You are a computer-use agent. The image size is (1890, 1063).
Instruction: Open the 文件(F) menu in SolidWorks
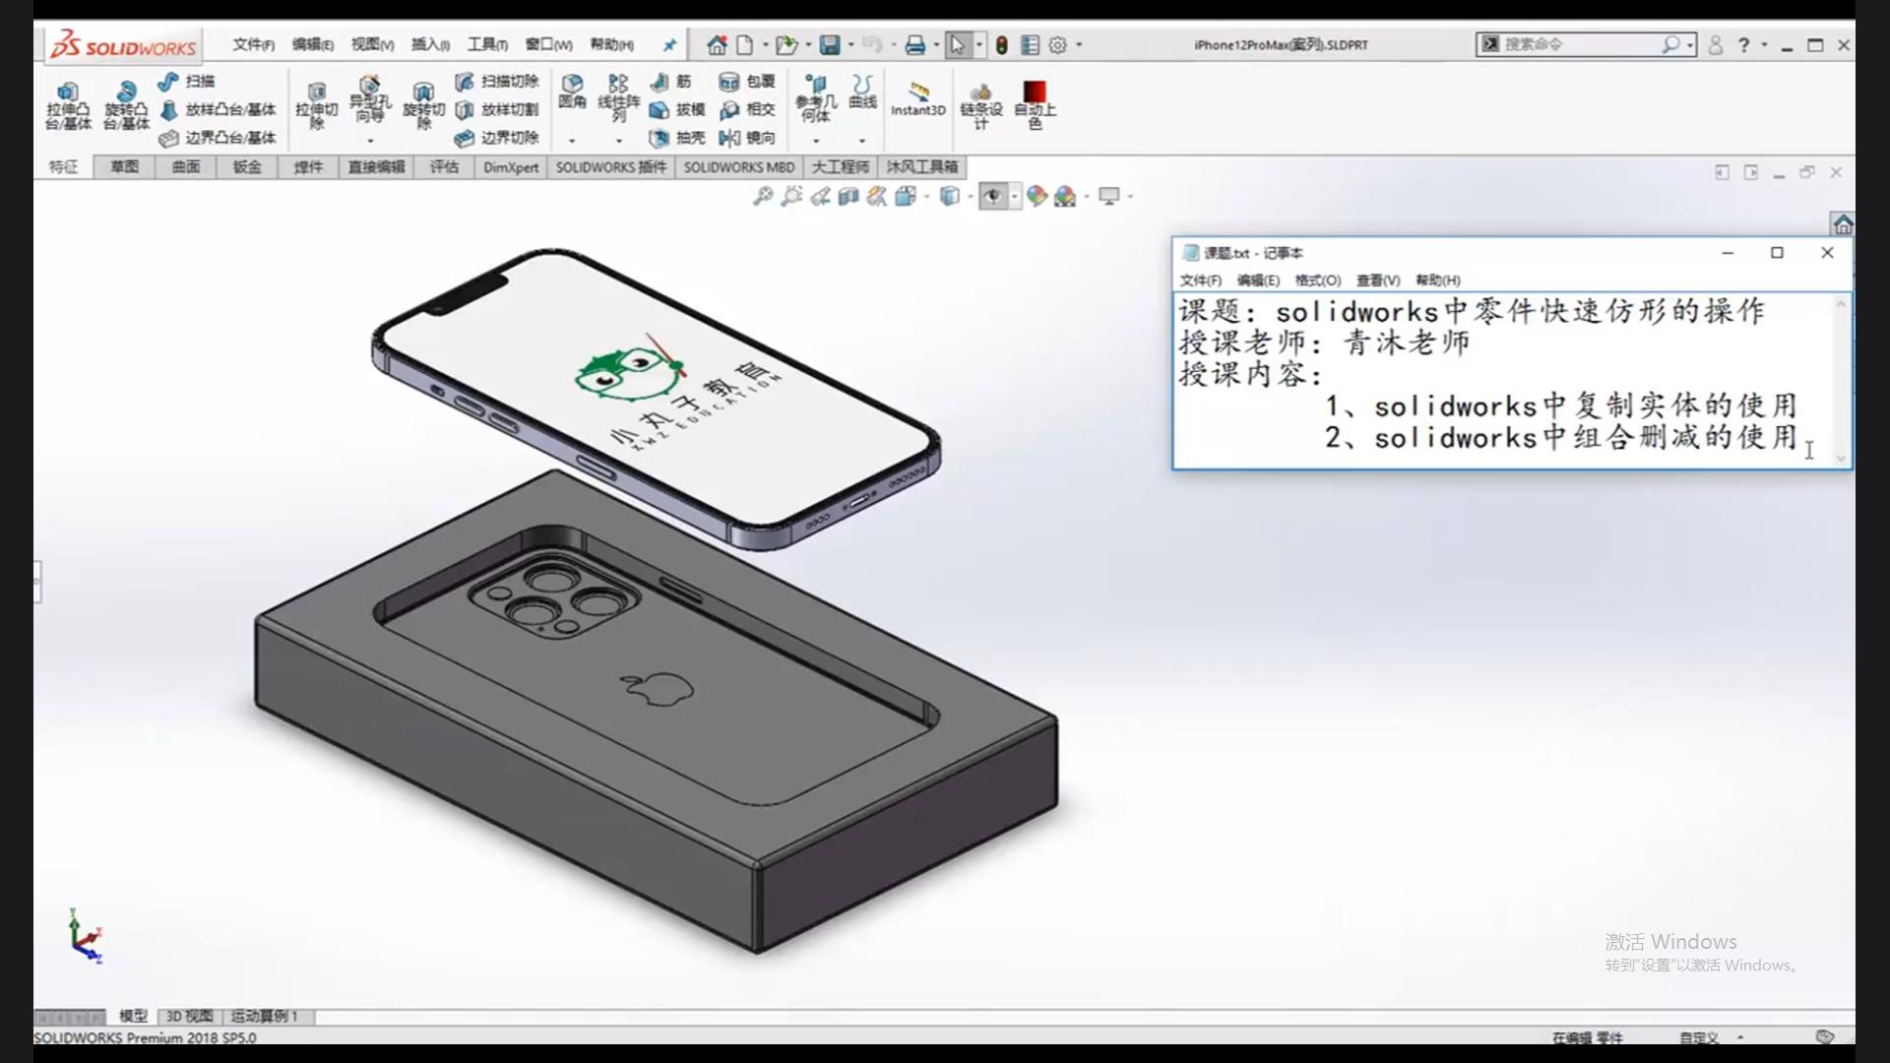(253, 44)
